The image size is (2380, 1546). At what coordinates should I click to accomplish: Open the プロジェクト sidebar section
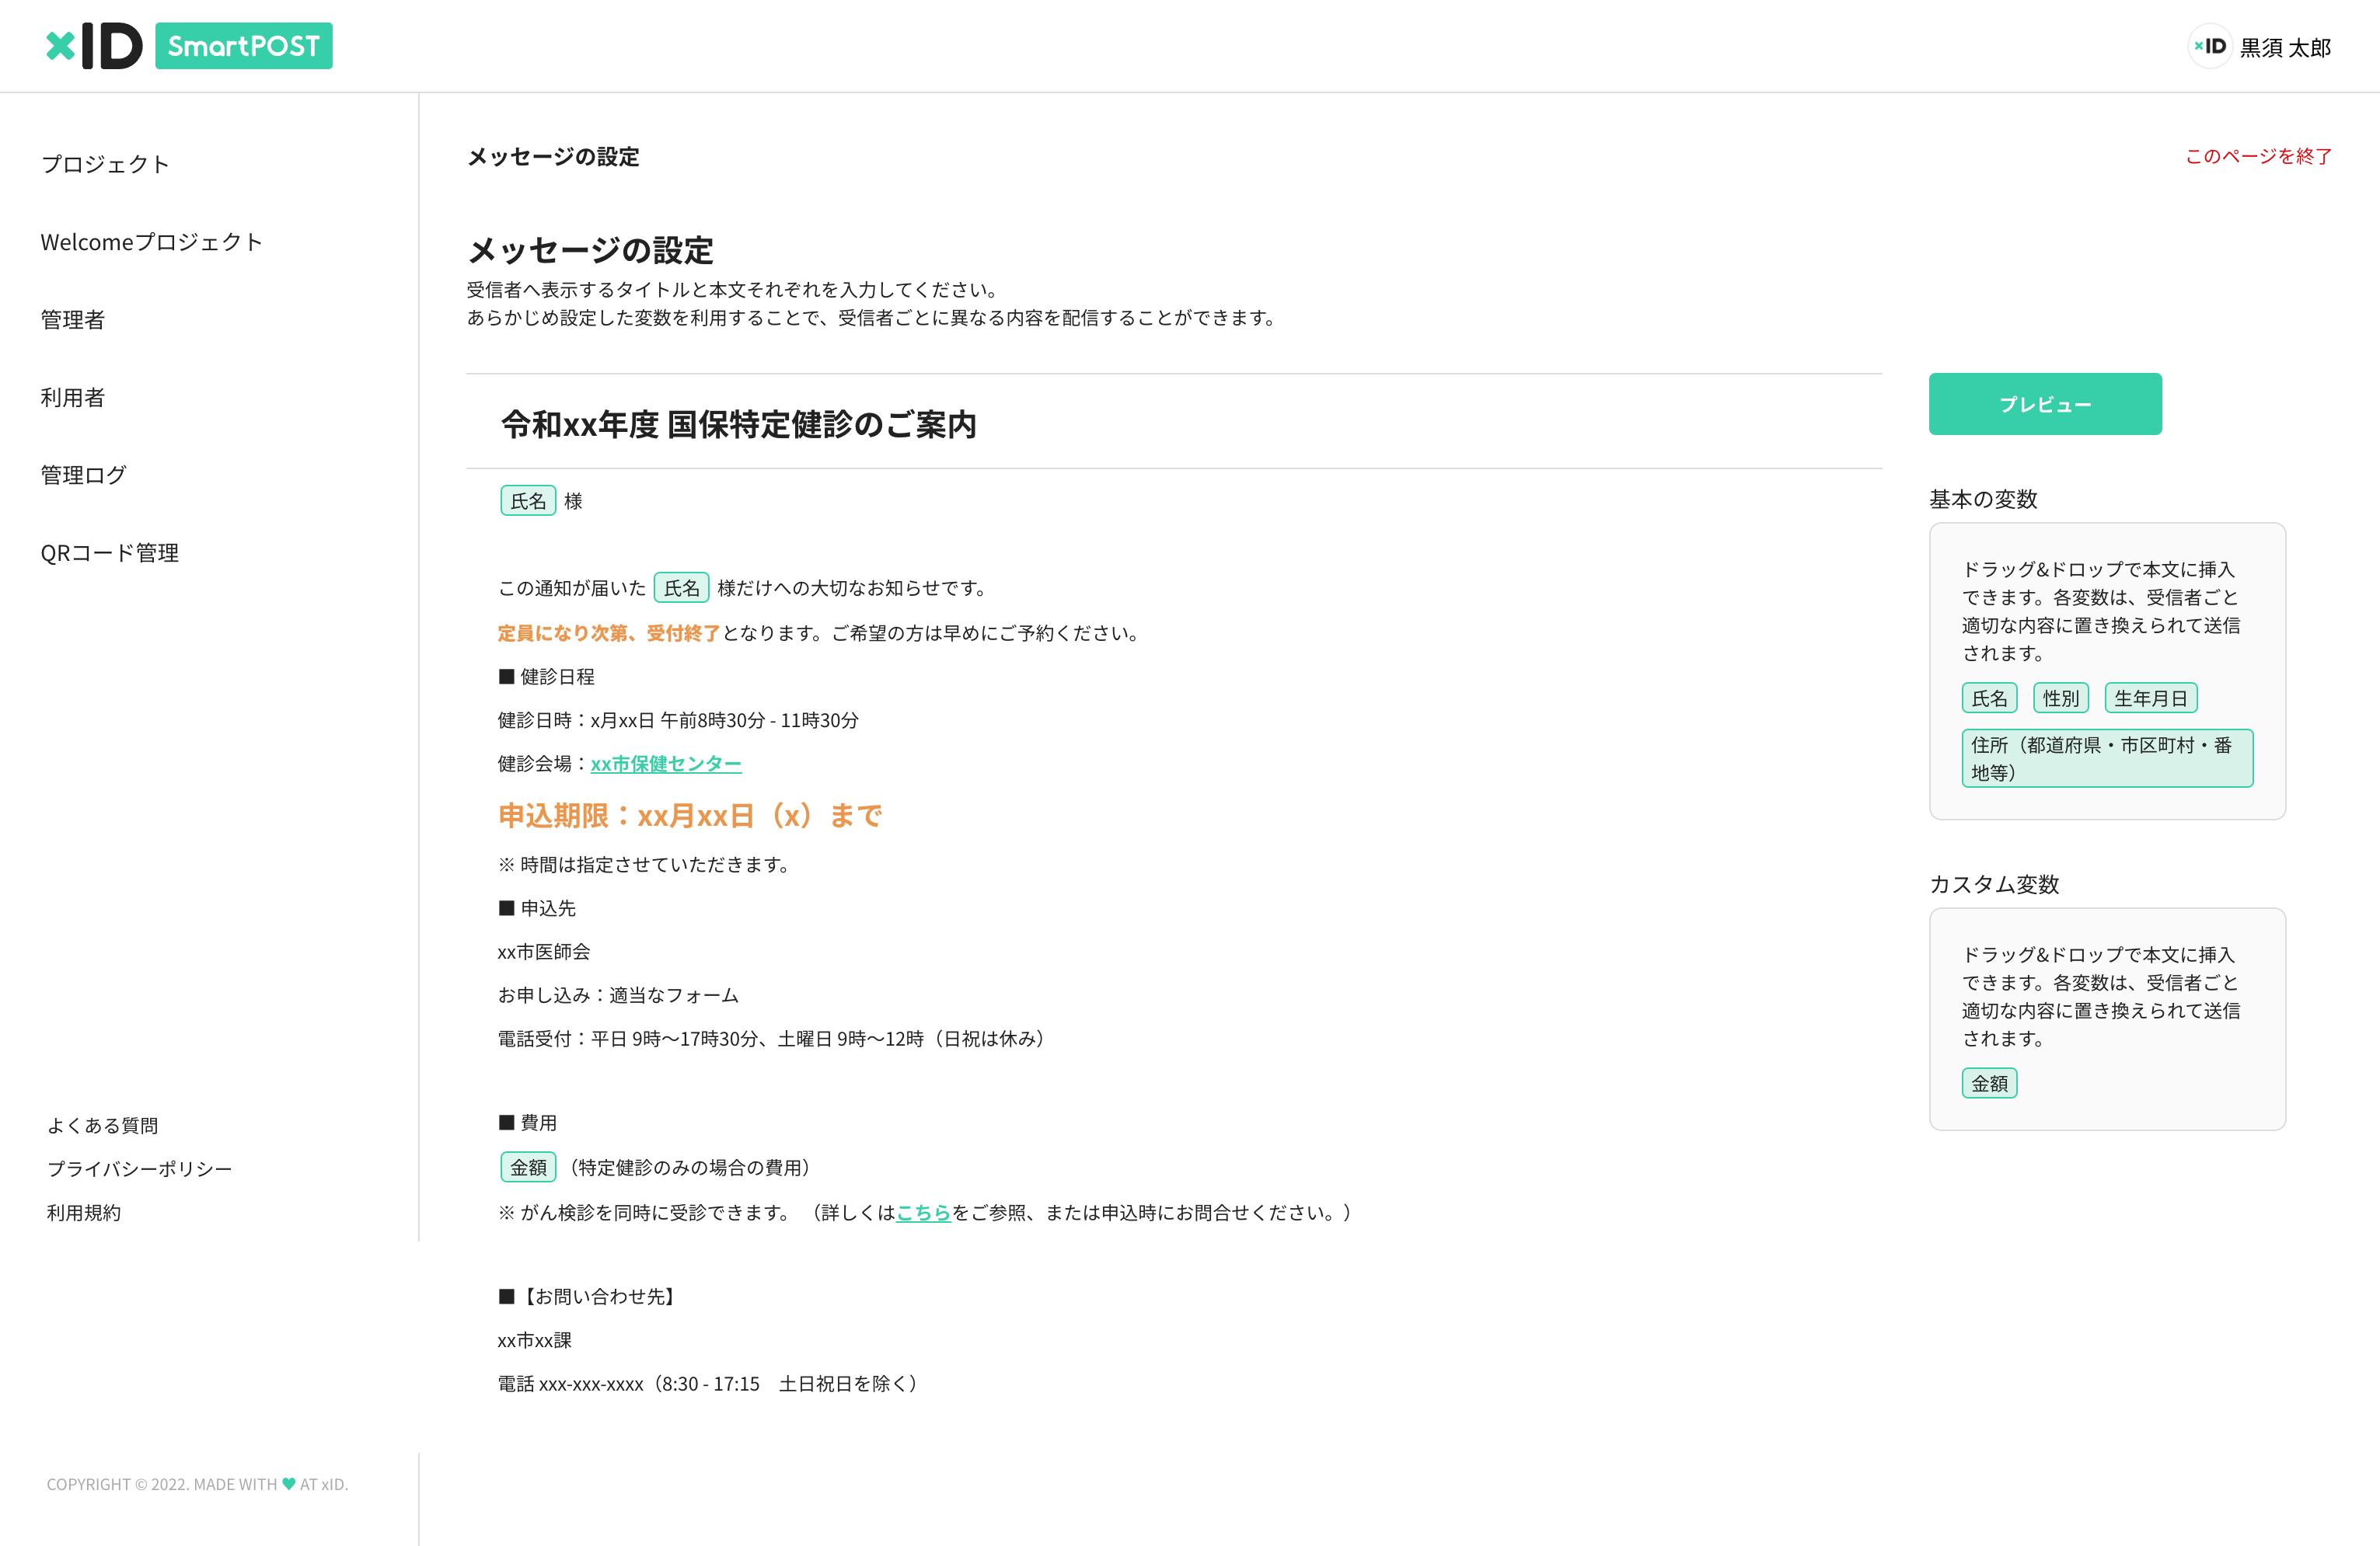(x=105, y=163)
